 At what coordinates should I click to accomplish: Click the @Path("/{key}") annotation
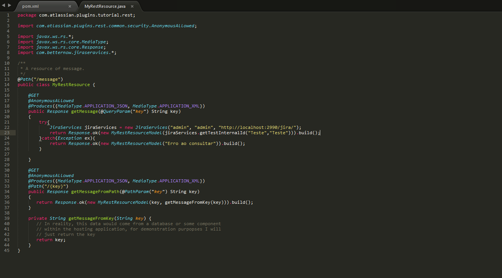pyautogui.click(x=48, y=186)
